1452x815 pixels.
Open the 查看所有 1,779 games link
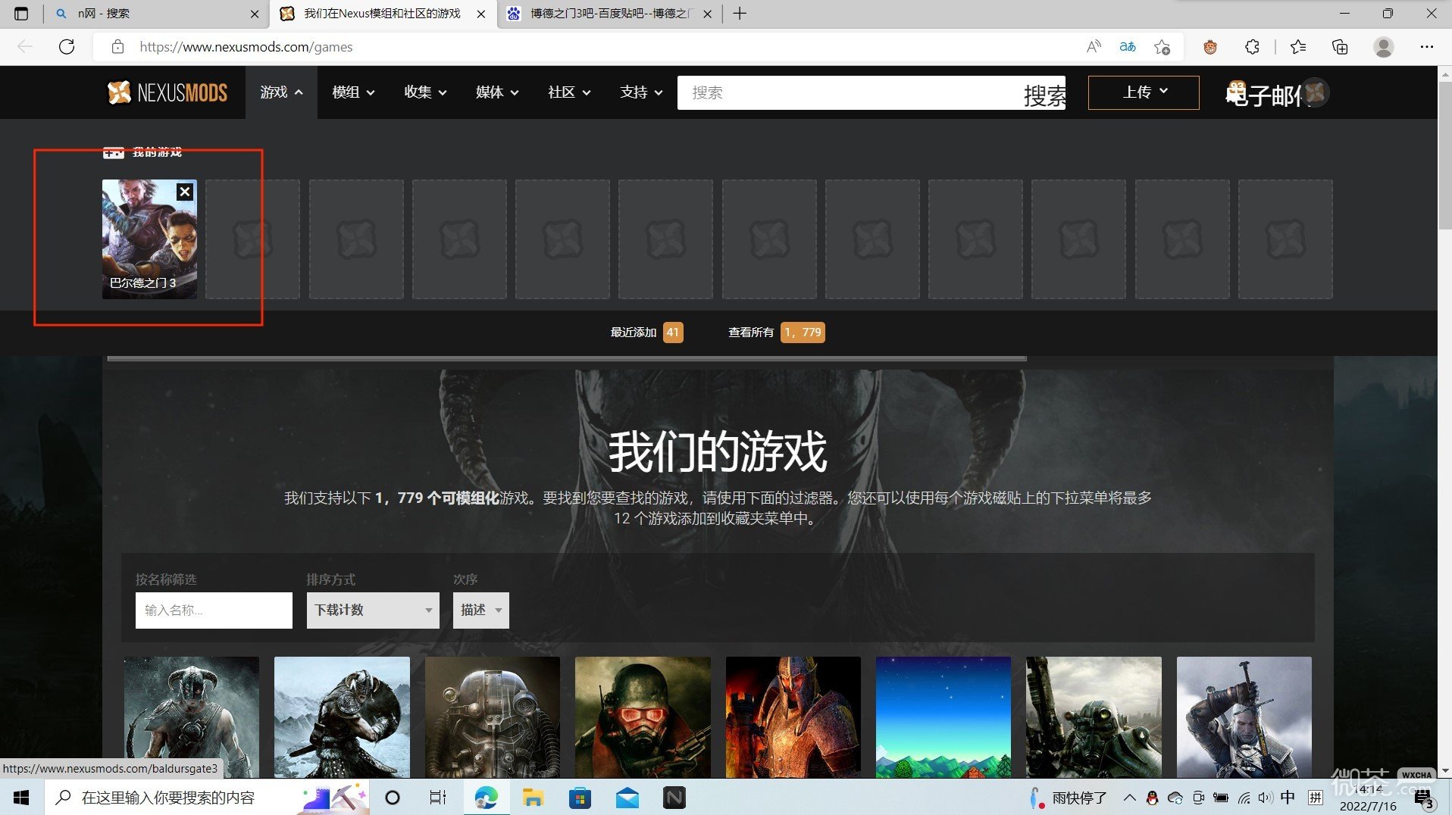776,333
